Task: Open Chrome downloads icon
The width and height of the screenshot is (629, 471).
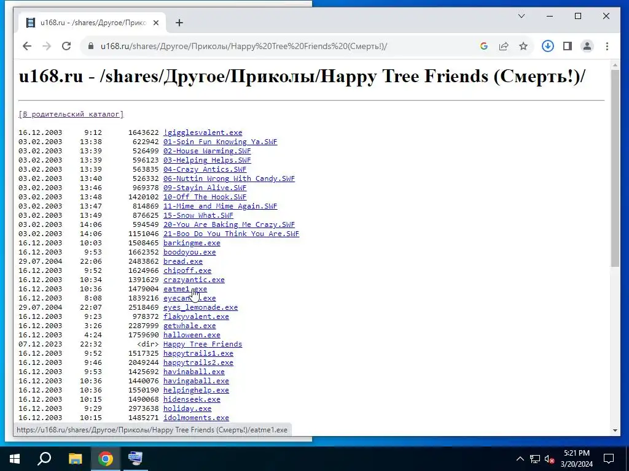Action: click(547, 46)
